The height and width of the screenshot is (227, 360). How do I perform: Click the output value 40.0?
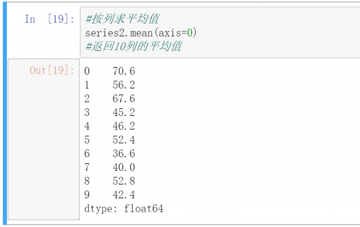[124, 167]
